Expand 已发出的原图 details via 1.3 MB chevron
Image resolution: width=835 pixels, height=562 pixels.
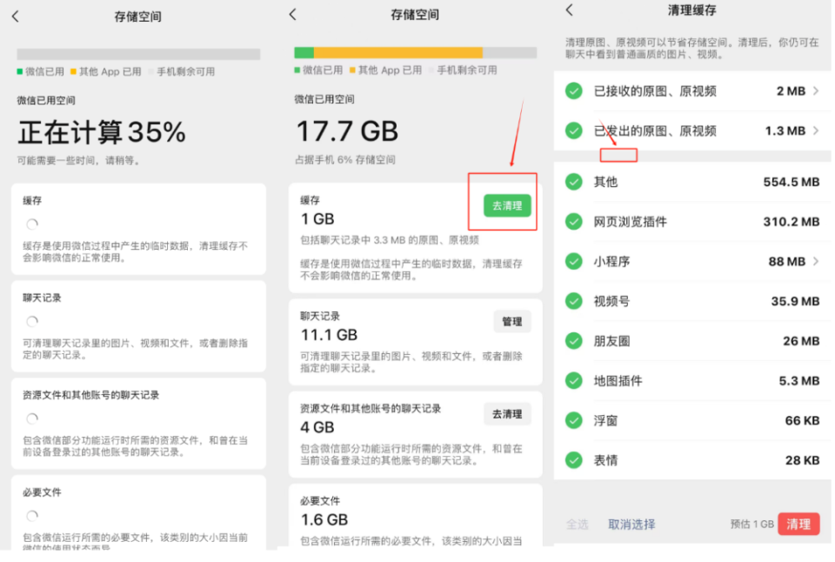point(816,130)
